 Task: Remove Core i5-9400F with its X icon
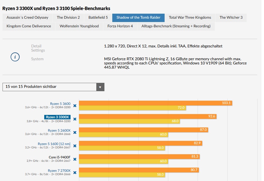coord(75,159)
